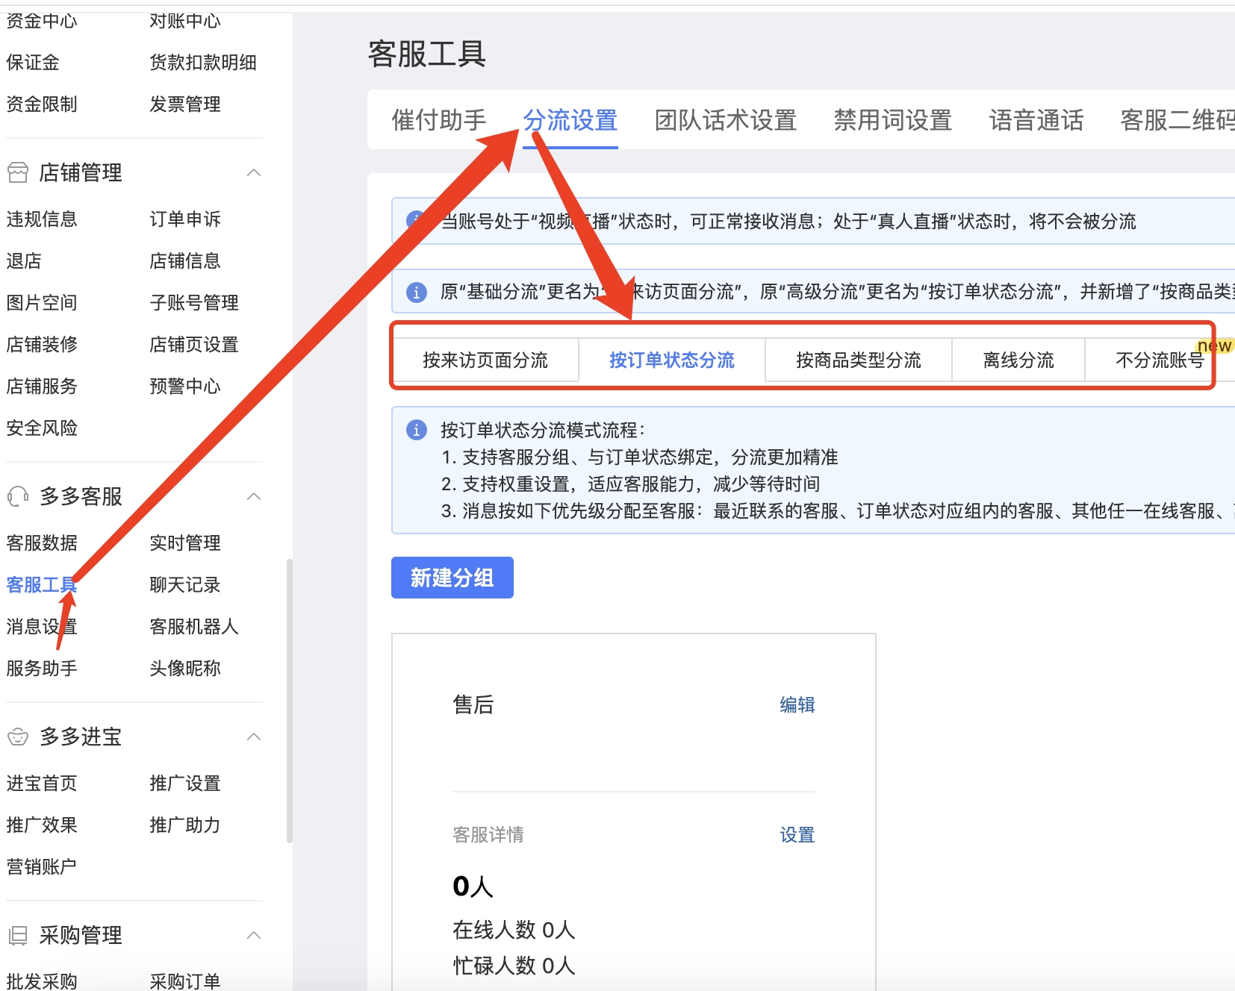Open 退店 in the sidebar

(24, 261)
